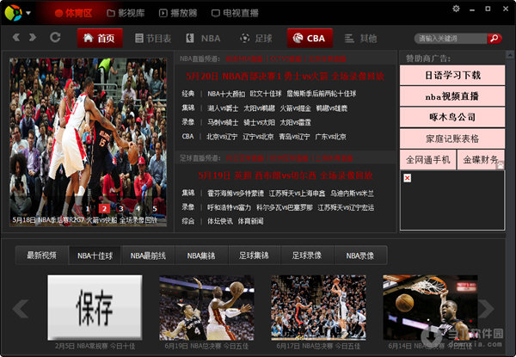Viewport: 516px width, 357px height.
Task: Open the 湖人vs爵士 highlights link
Action: coord(223,108)
